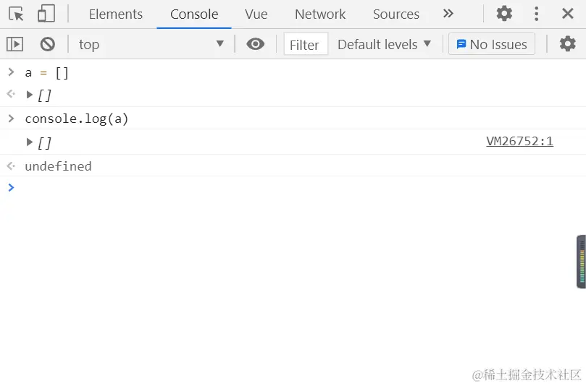Click the text console.log(a)
Screen dimensions: 586x386
(x=77, y=119)
